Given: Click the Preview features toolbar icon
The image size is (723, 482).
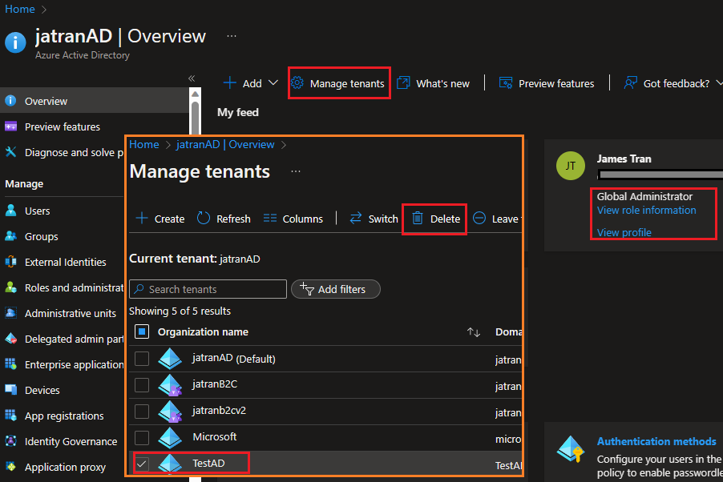Looking at the screenshot, I should (x=506, y=83).
